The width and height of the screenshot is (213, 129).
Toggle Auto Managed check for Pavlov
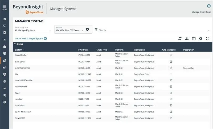(x=171, y=93)
